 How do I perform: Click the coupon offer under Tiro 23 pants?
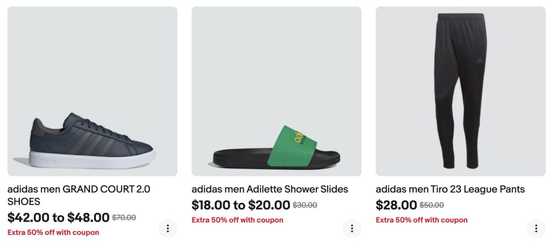click(422, 219)
